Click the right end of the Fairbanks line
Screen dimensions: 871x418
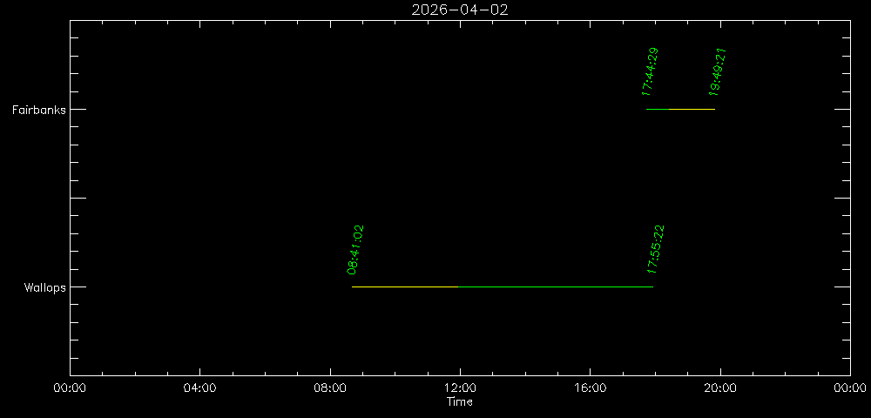tap(714, 109)
